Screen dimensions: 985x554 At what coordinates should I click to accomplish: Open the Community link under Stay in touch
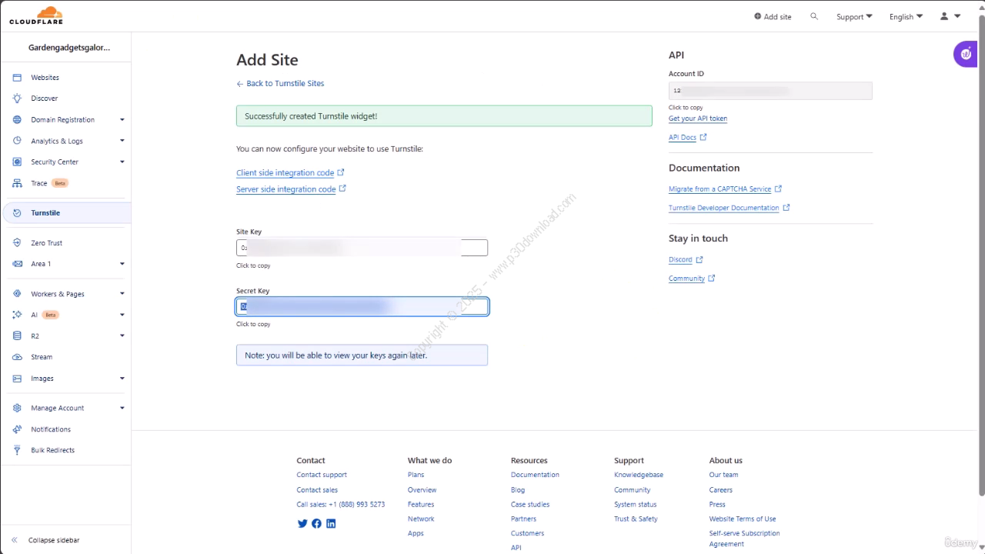click(692, 279)
